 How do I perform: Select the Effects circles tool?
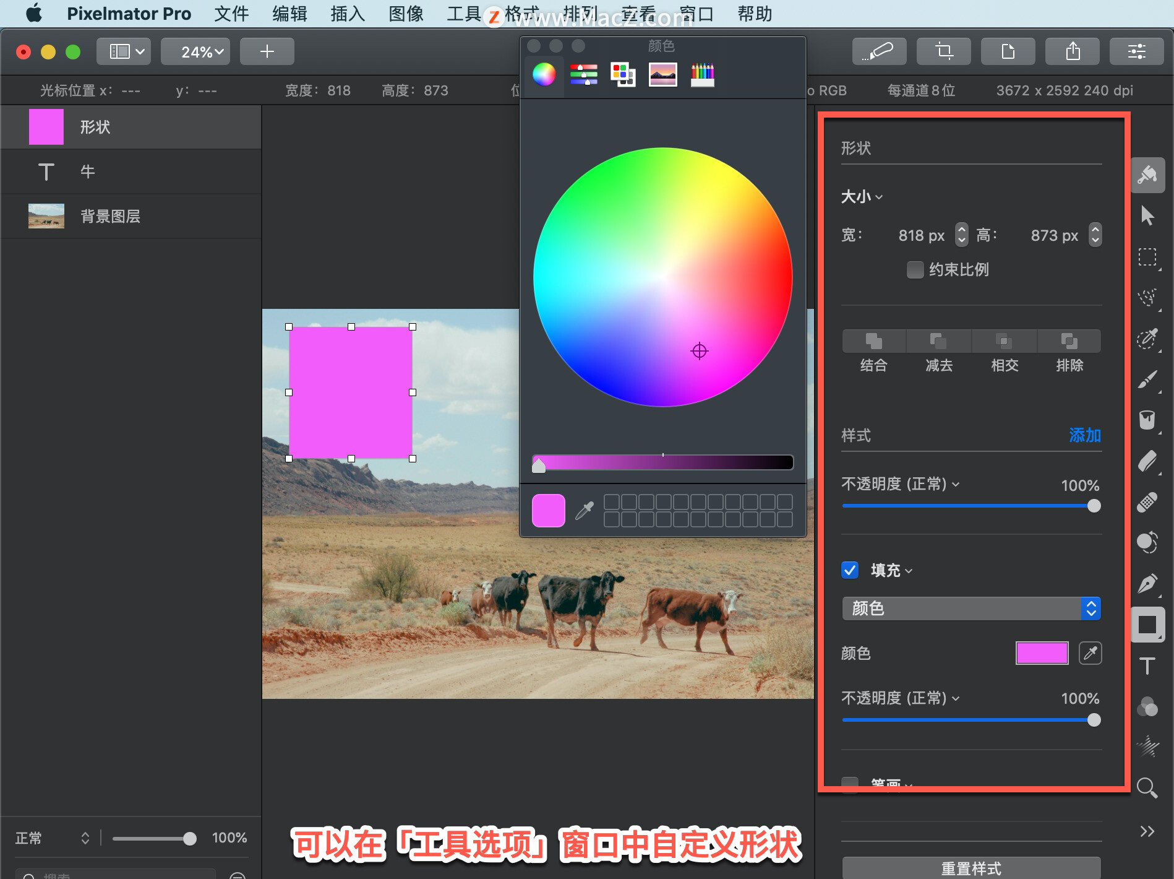click(1147, 707)
